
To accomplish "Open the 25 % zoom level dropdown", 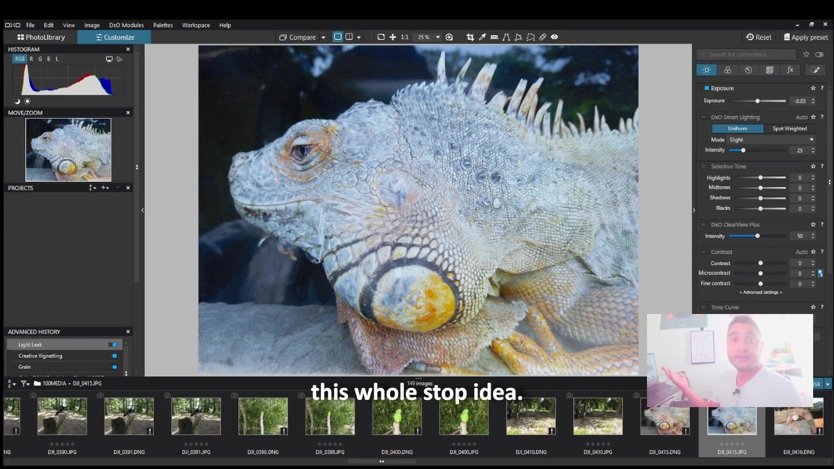I will tap(438, 37).
